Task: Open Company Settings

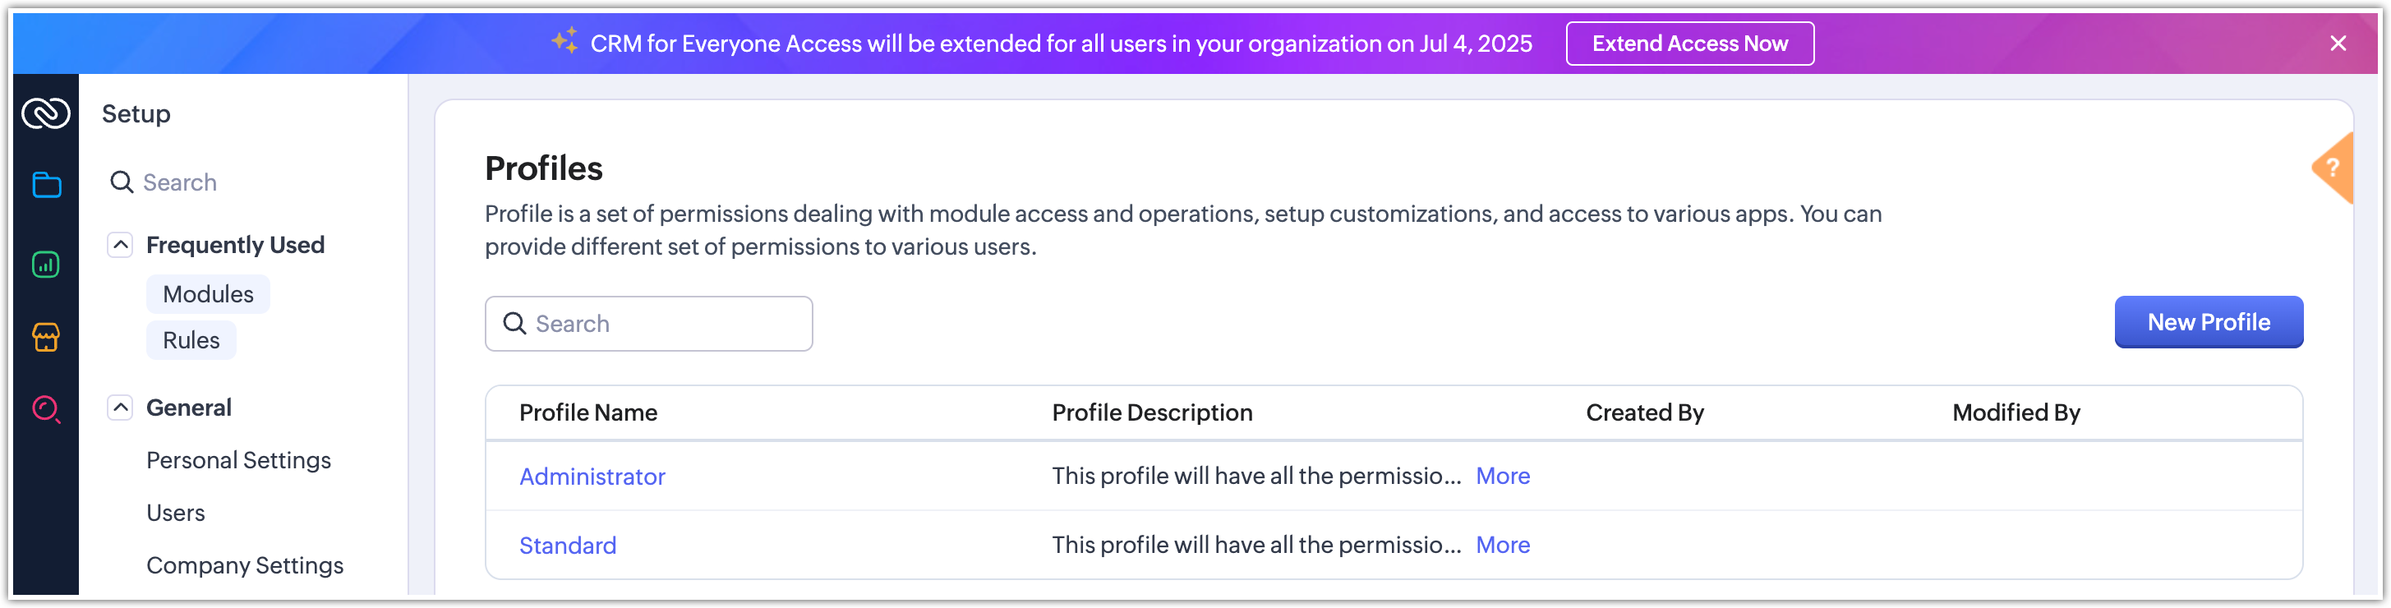Action: click(245, 565)
